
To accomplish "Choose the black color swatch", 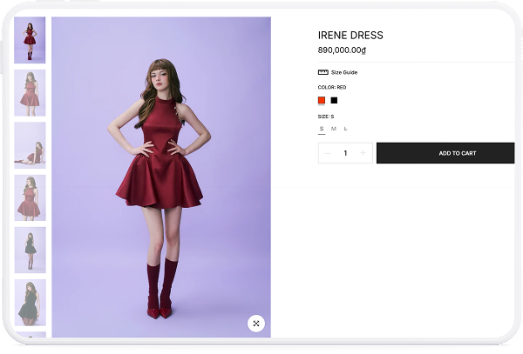I will (334, 100).
